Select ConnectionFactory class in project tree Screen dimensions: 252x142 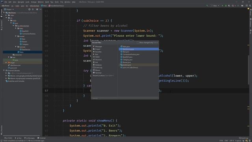point(28,34)
